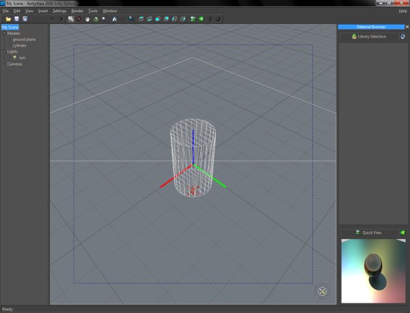Viewport: 410px width, 313px height.
Task: Click the blue house Home view icon
Action: point(114,19)
